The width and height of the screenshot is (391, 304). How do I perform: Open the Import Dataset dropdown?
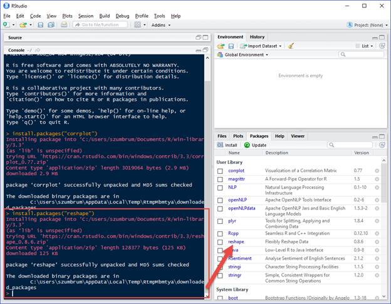tap(260, 46)
